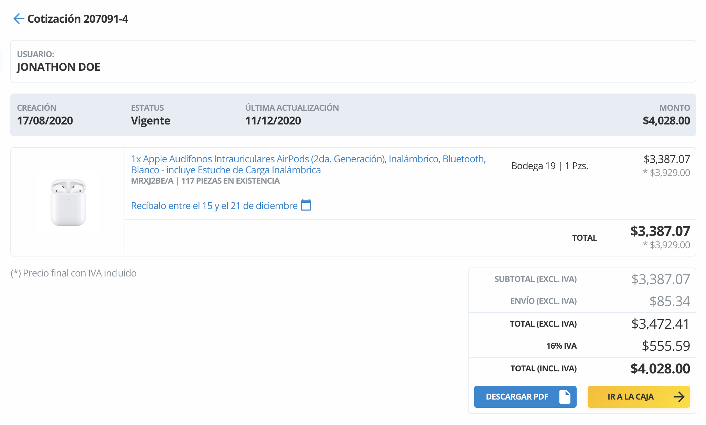This screenshot has height=425, width=706.
Task: Click the creation date 17/08/2020
Action: click(x=45, y=121)
